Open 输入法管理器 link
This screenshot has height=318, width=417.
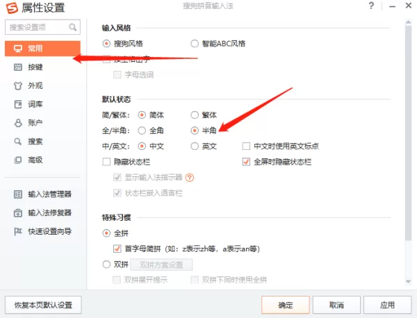point(50,194)
